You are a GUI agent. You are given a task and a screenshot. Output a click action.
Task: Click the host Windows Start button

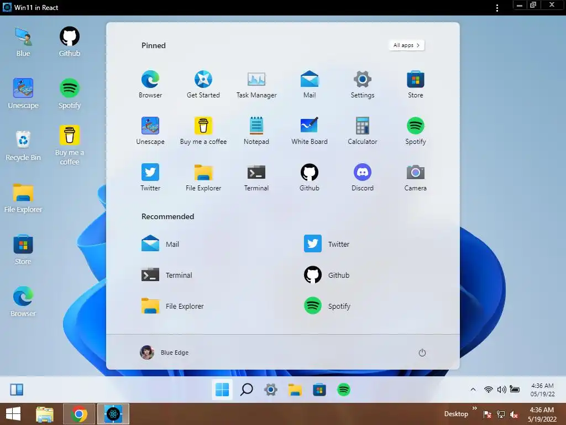coord(13,414)
